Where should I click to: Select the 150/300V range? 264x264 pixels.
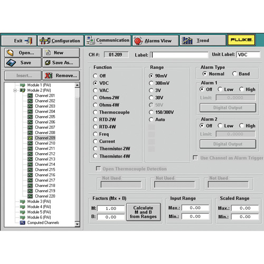(151, 112)
